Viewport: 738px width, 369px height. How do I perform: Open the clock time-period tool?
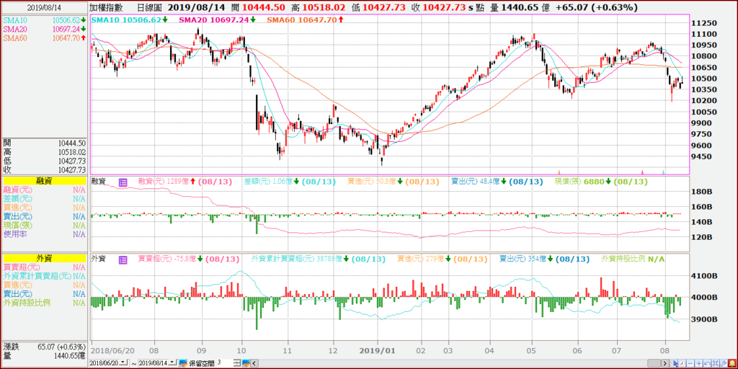pos(682,363)
